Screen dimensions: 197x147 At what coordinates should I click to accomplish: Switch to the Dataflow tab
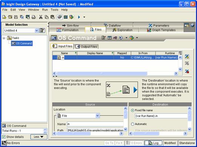pyautogui.click(x=112, y=26)
